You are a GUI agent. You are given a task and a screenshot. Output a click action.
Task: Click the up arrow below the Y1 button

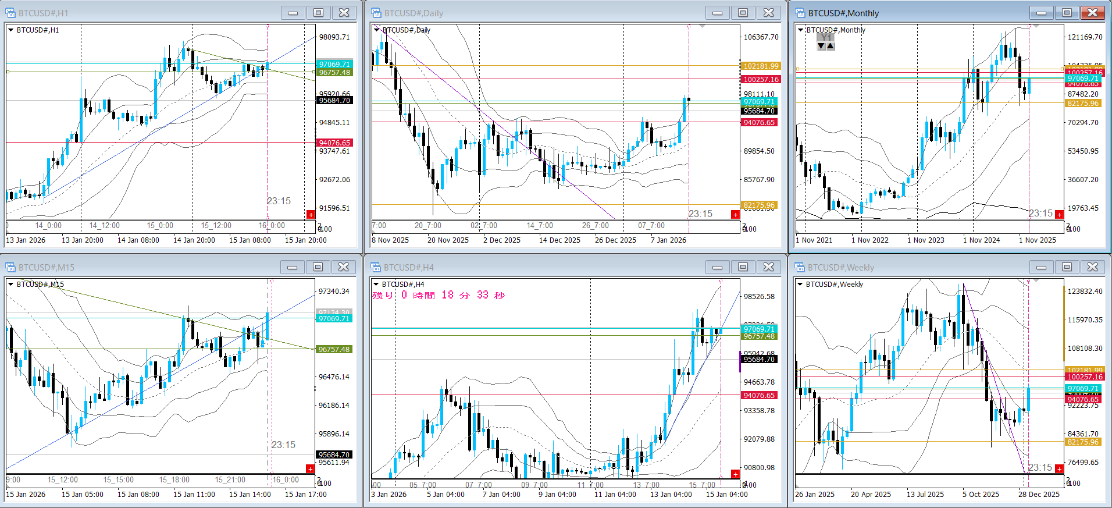pyautogui.click(x=831, y=46)
